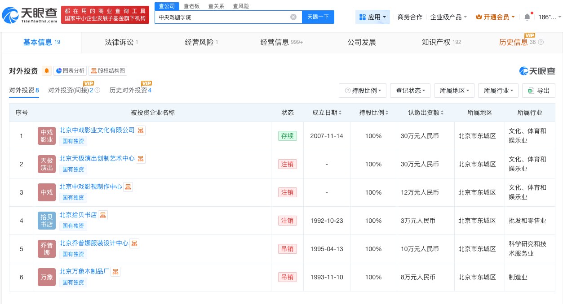Open the 北京拾贝书店 company page
This screenshot has width=563, height=304.
pos(78,215)
